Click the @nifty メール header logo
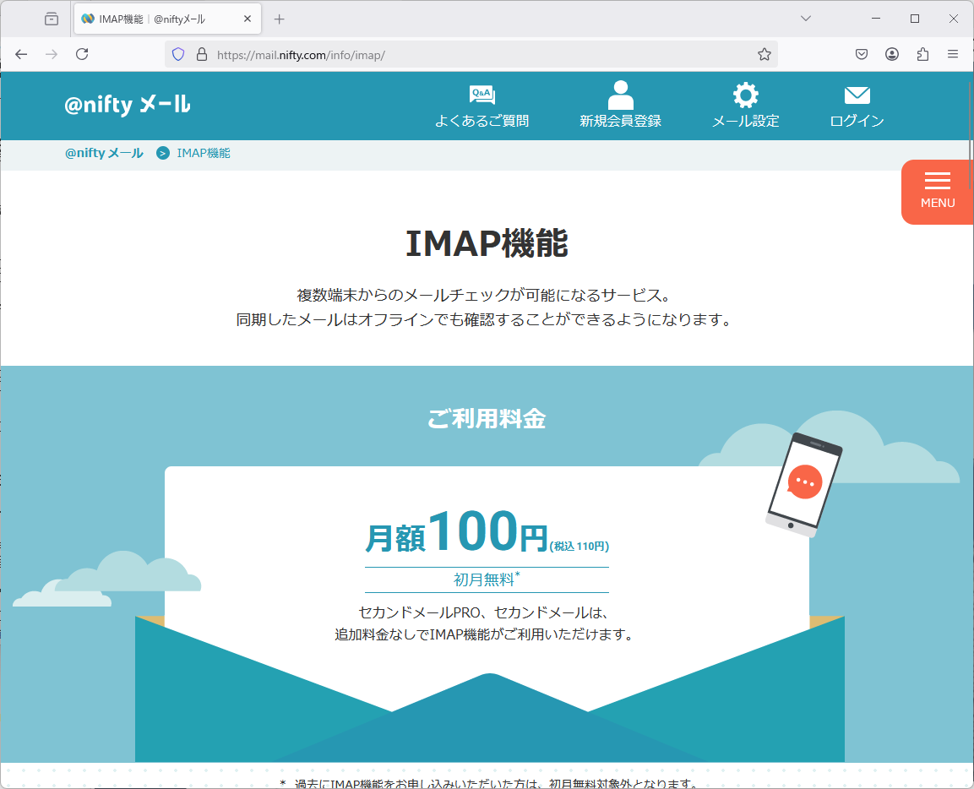 click(127, 105)
